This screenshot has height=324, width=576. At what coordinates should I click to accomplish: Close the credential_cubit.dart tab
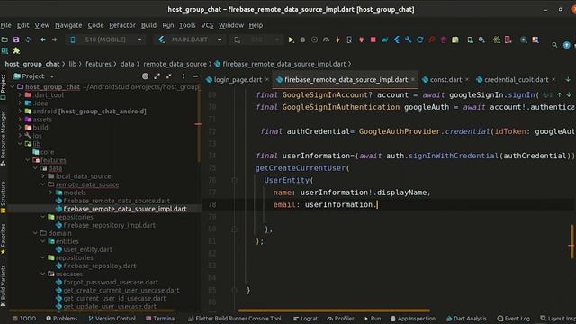click(x=553, y=80)
